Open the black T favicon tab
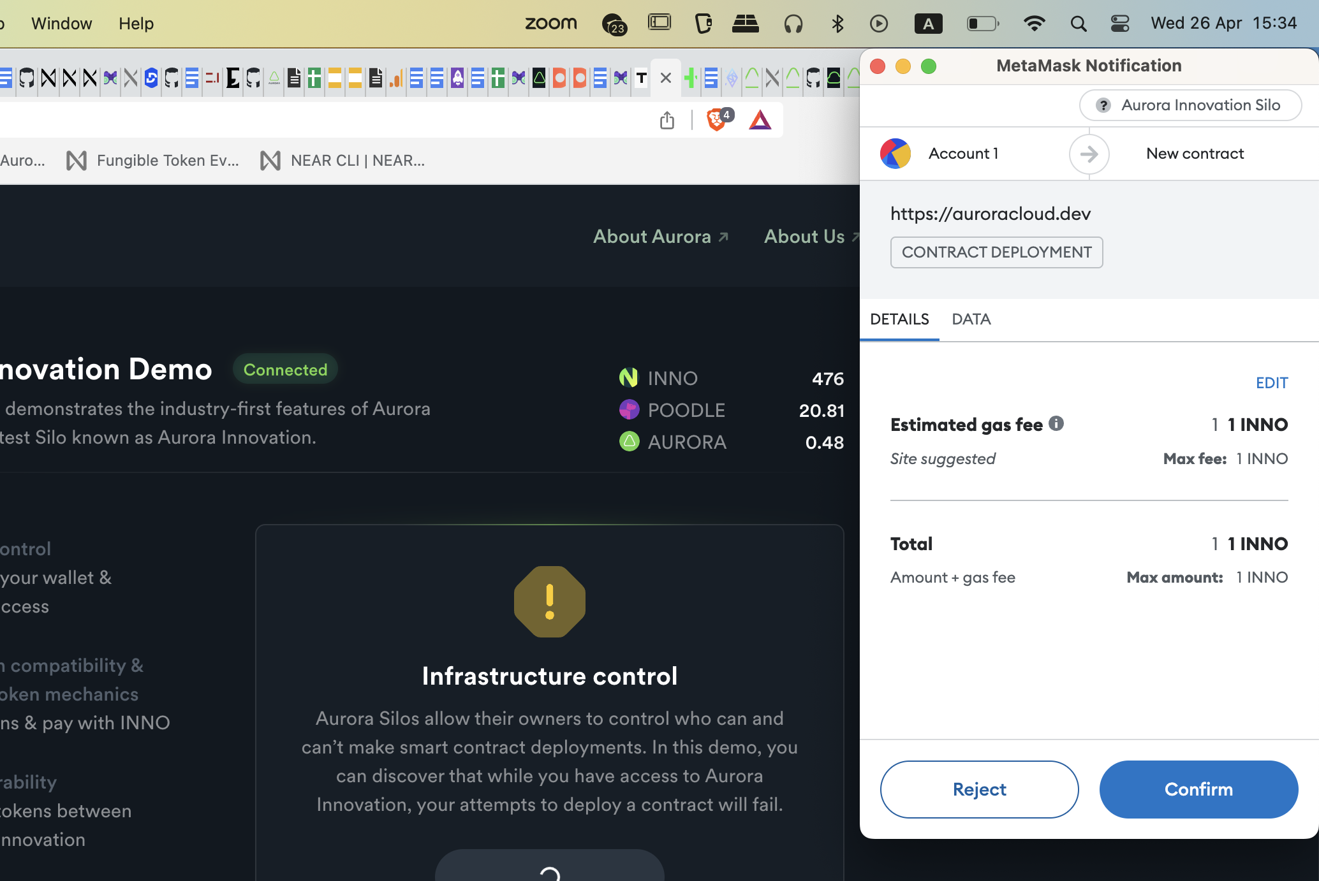This screenshot has height=881, width=1319. 641,78
